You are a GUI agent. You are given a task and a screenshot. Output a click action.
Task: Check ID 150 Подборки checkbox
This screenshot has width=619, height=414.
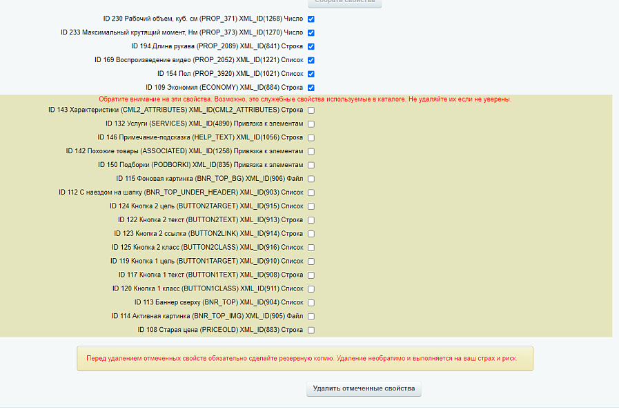tap(311, 165)
